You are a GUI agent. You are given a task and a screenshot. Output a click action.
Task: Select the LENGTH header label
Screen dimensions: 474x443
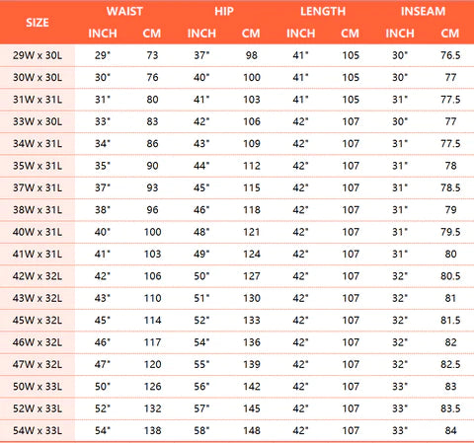323,12
